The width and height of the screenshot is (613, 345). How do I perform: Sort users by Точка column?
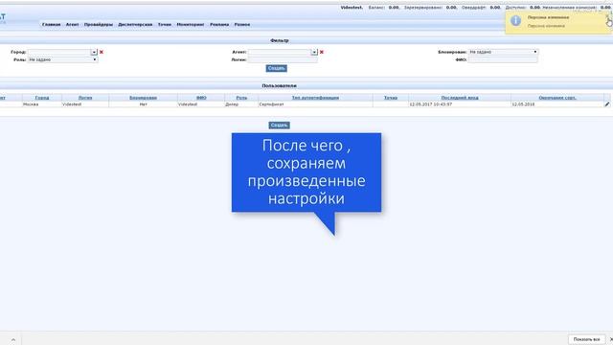click(391, 98)
